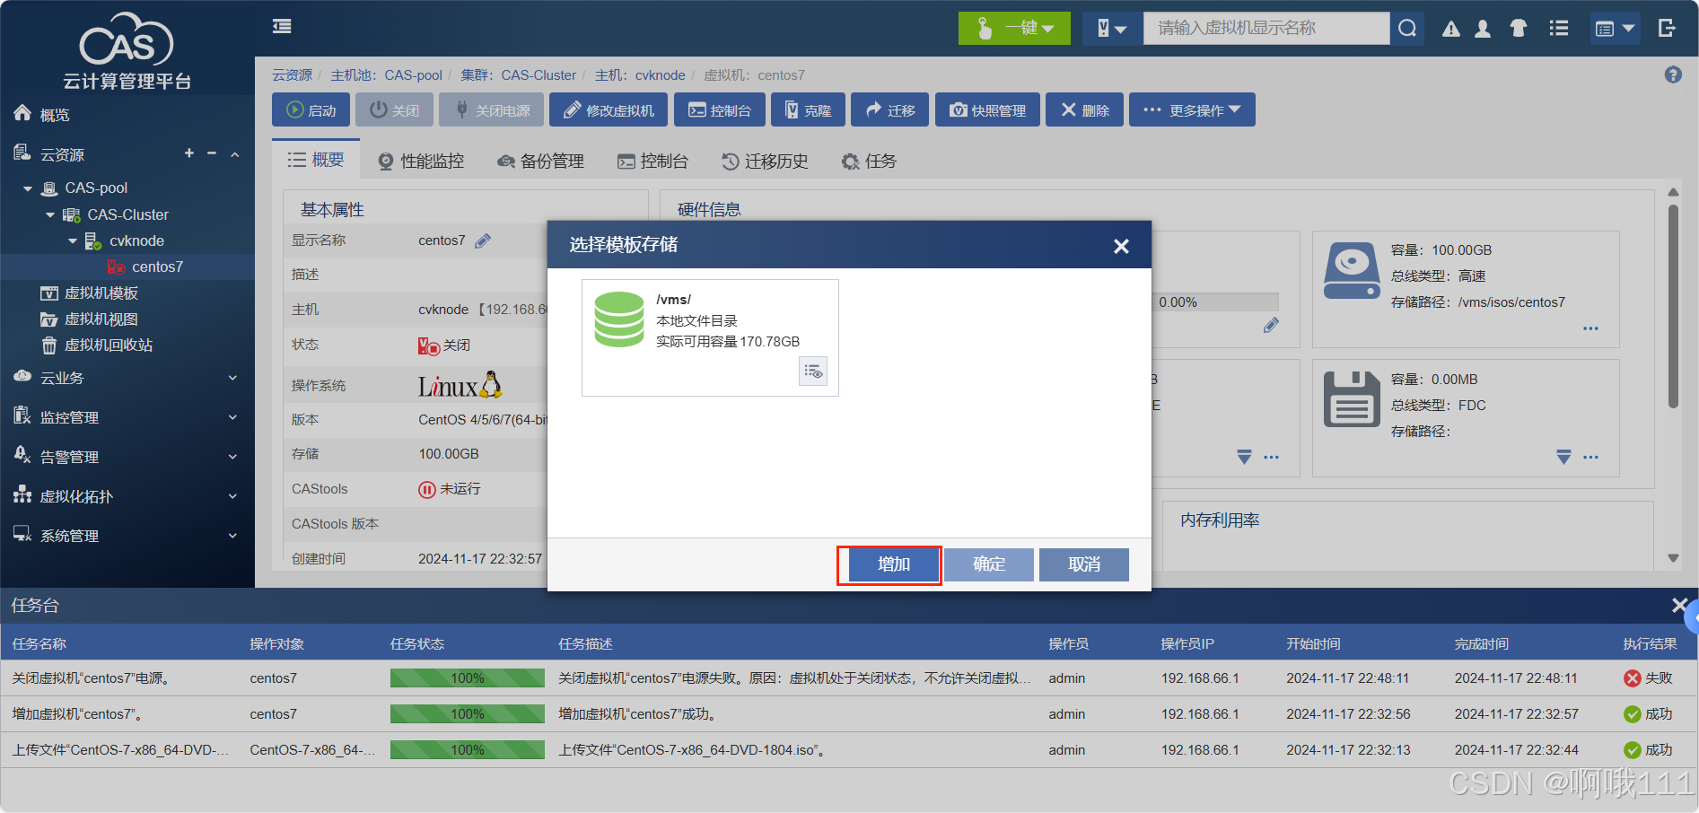This screenshot has width=1699, height=813.
Task: Close the 任务台 task panel
Action: click(1679, 606)
